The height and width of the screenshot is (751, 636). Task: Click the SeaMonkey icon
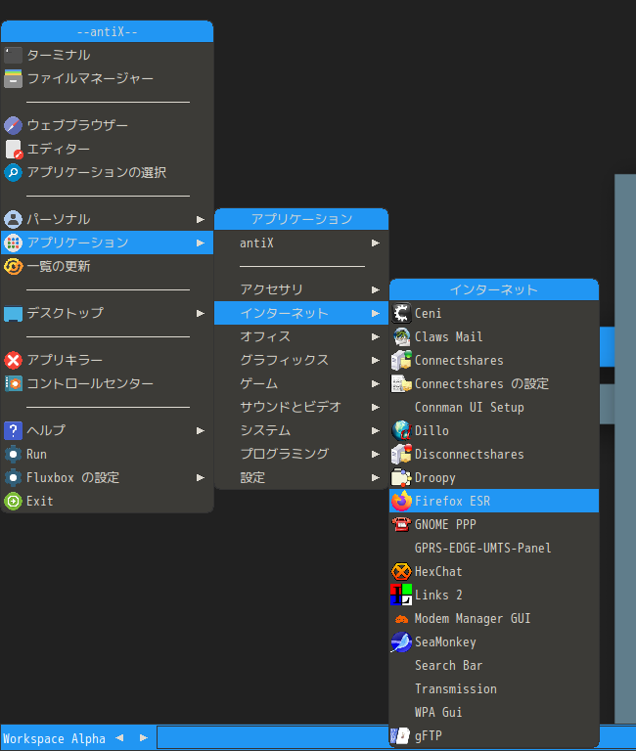[401, 641]
